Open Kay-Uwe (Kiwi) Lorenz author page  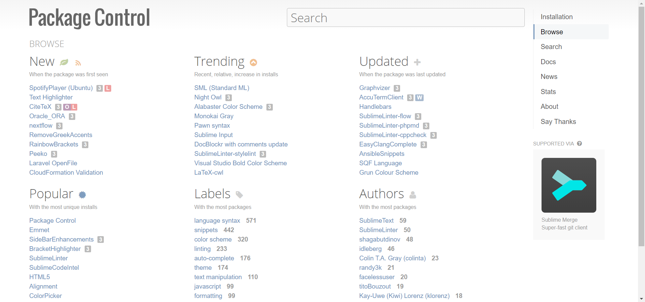[x=404, y=296]
